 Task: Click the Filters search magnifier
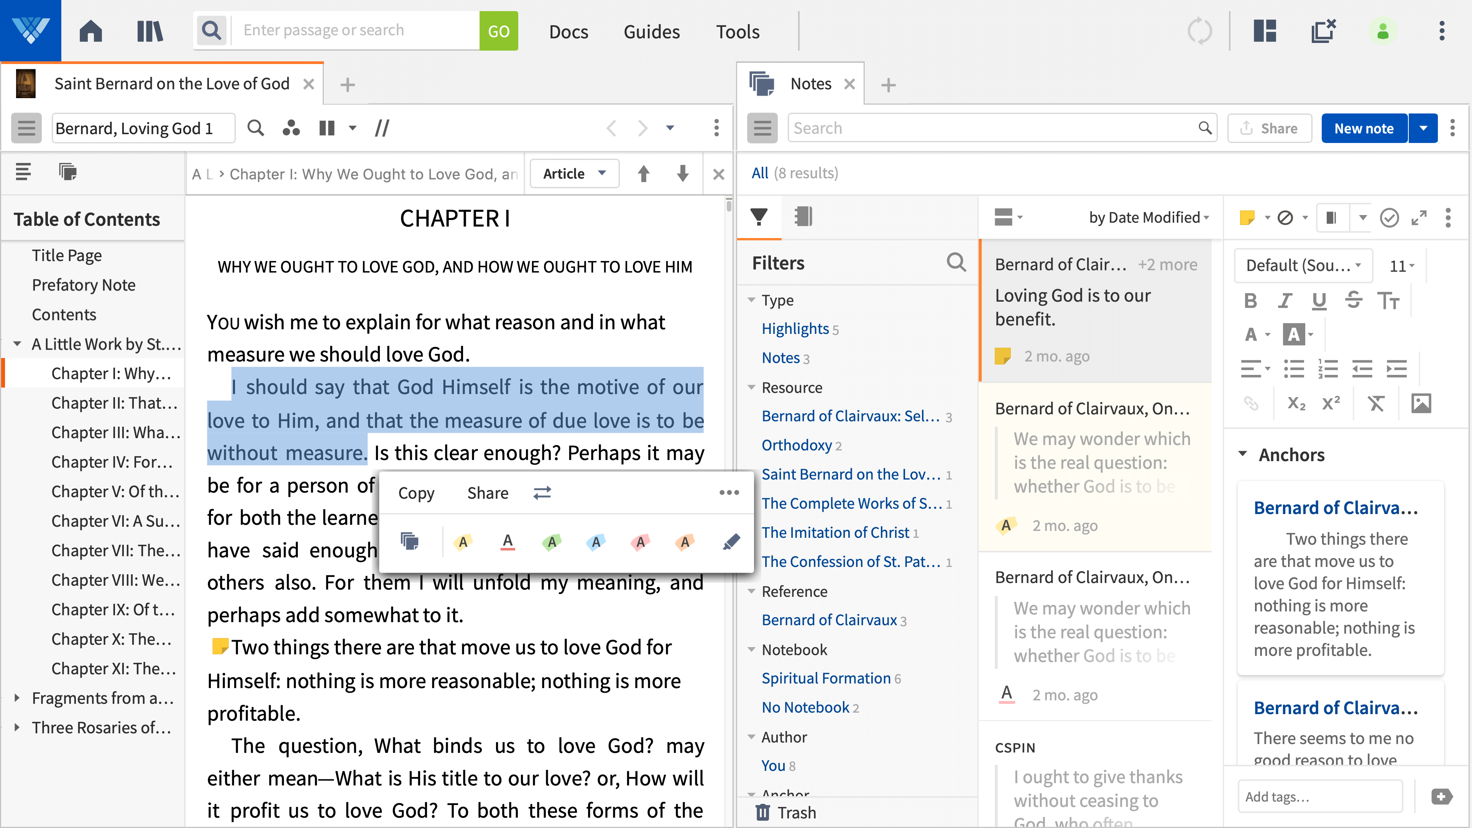(956, 262)
